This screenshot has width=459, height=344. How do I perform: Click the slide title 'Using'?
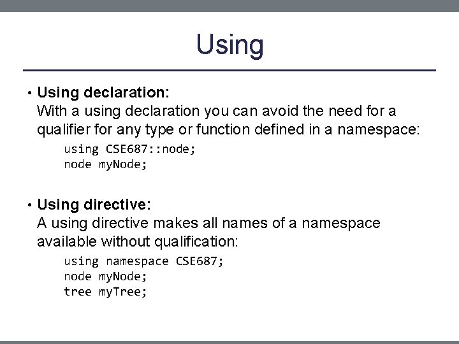point(229,45)
